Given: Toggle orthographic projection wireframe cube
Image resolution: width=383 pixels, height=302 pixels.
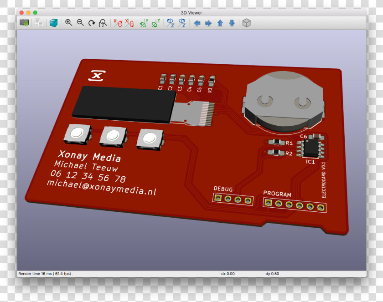Looking at the screenshot, I should (247, 23).
